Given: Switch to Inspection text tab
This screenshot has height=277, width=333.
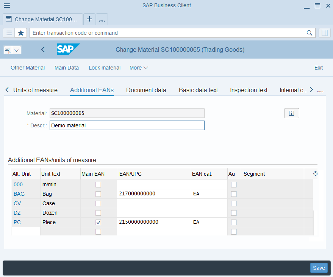Looking at the screenshot, I should [249, 90].
